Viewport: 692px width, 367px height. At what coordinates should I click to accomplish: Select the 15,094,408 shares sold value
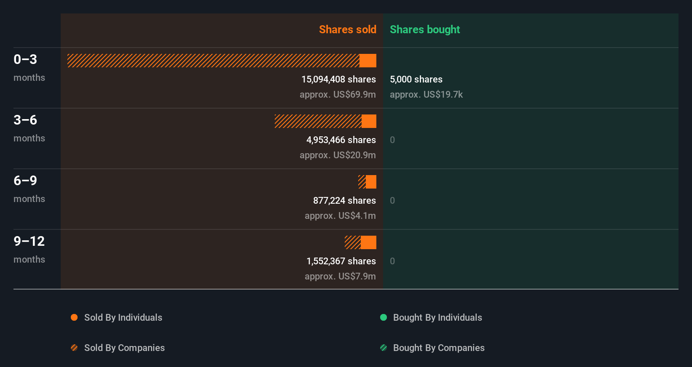coord(338,79)
